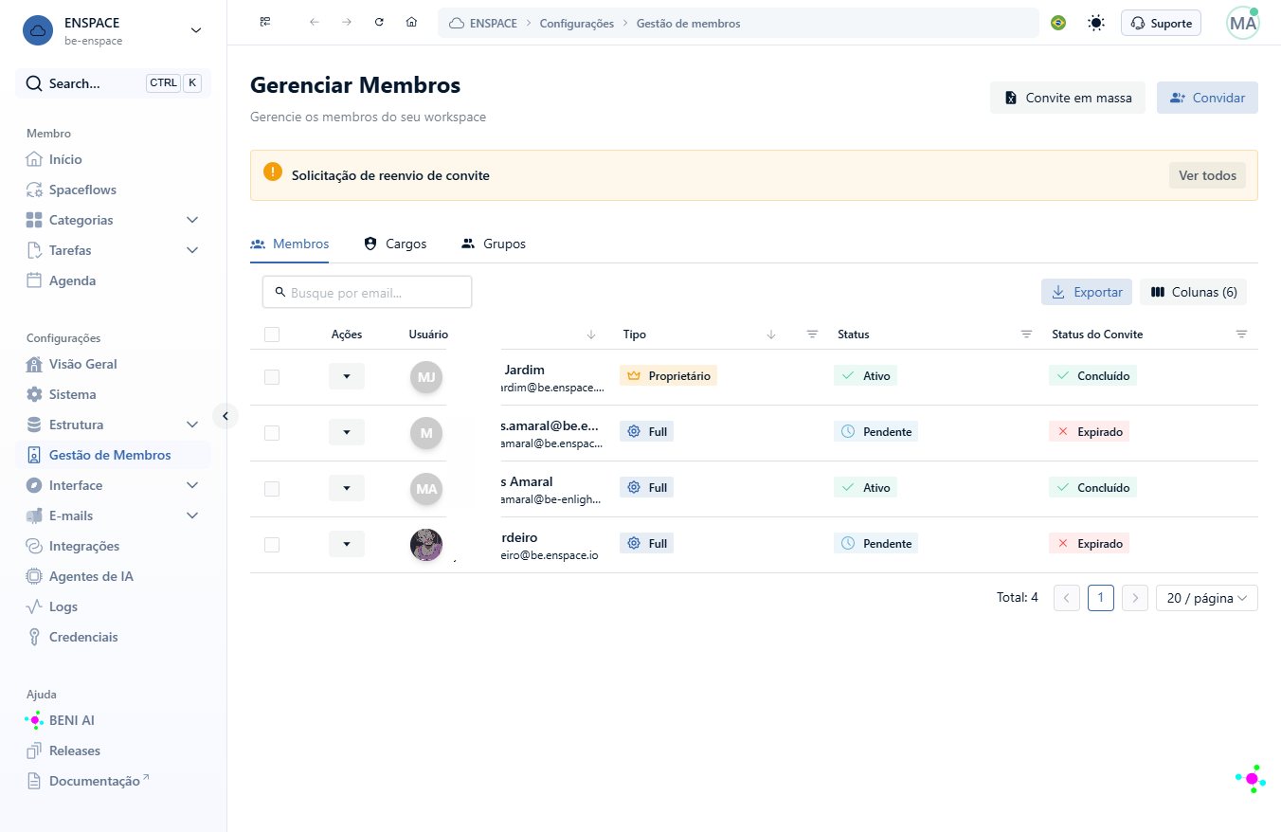Image resolution: width=1281 pixels, height=832 pixels.
Task: Click the Convidar button
Action: 1207,98
